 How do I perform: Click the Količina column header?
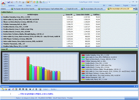click(96, 15)
